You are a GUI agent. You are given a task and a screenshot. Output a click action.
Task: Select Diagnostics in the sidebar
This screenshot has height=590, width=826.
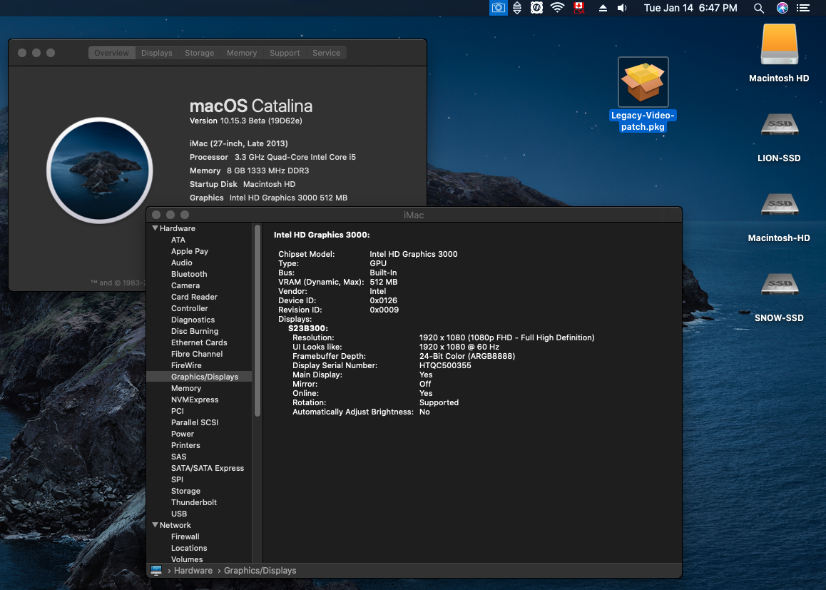click(x=193, y=320)
